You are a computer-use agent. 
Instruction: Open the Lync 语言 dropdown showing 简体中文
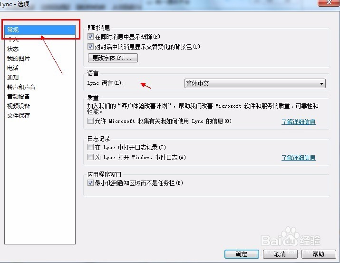[255, 83]
